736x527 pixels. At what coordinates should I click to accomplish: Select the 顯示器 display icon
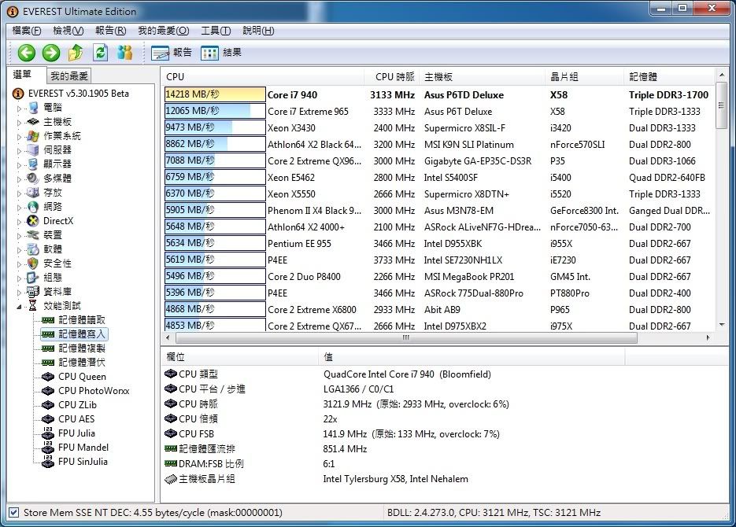pyautogui.click(x=33, y=164)
